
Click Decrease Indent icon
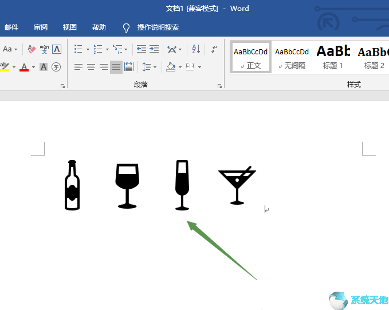142,49
